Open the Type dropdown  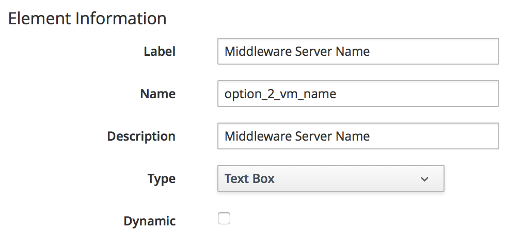click(330, 179)
